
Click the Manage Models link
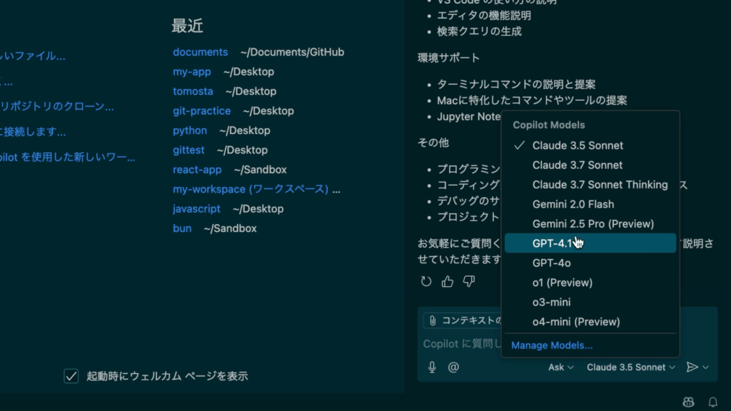coord(551,345)
